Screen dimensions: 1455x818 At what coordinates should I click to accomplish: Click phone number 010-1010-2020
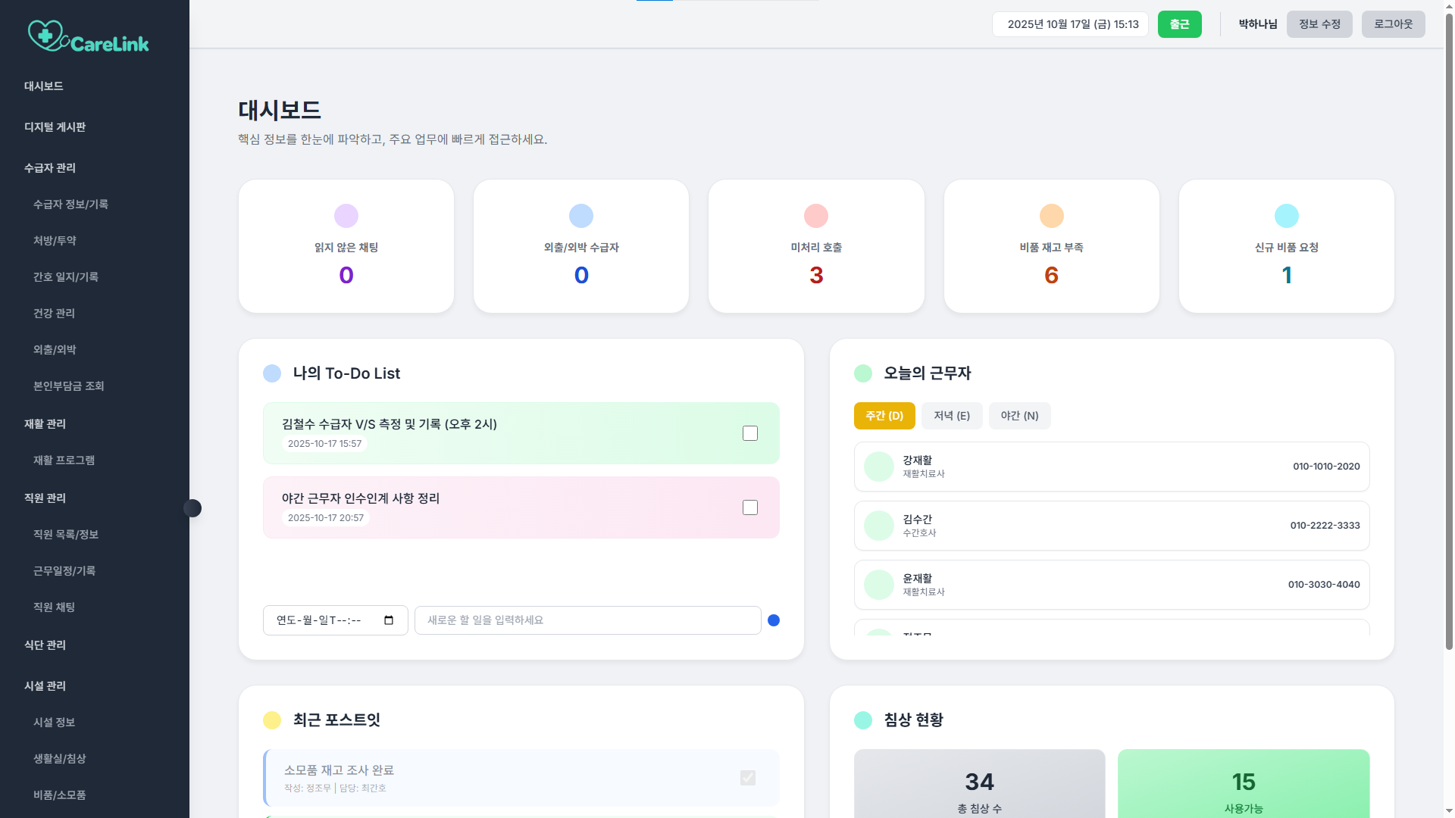click(1326, 467)
